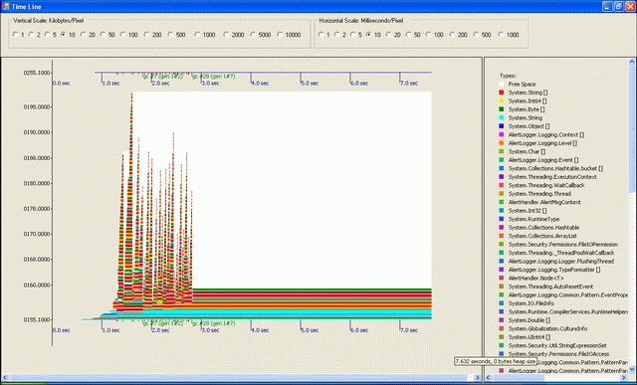Select the Free Space legend entry
Image resolution: width=637 pixels, height=385 pixels.
tap(522, 85)
